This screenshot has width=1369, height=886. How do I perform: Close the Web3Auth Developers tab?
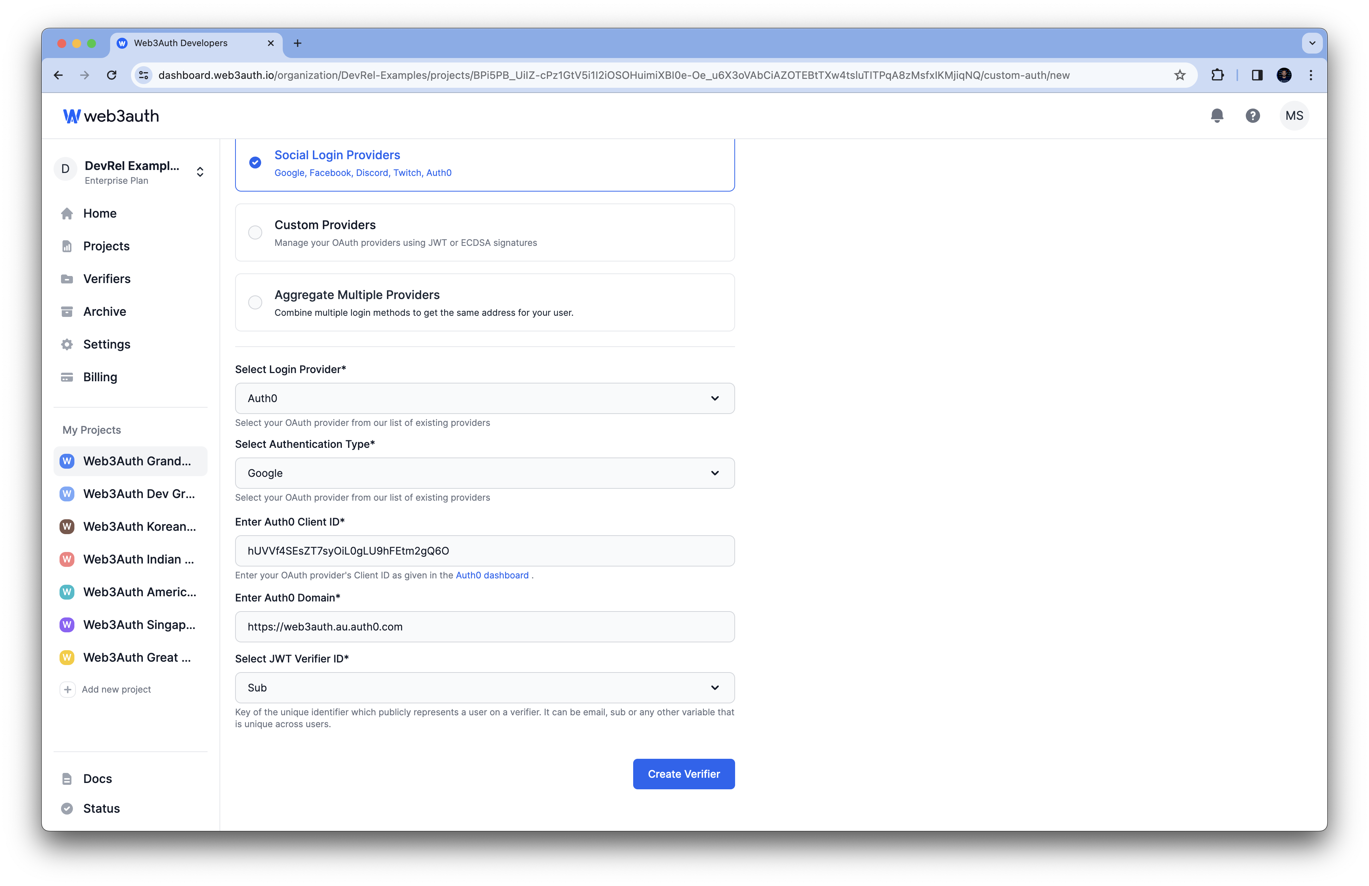271,43
